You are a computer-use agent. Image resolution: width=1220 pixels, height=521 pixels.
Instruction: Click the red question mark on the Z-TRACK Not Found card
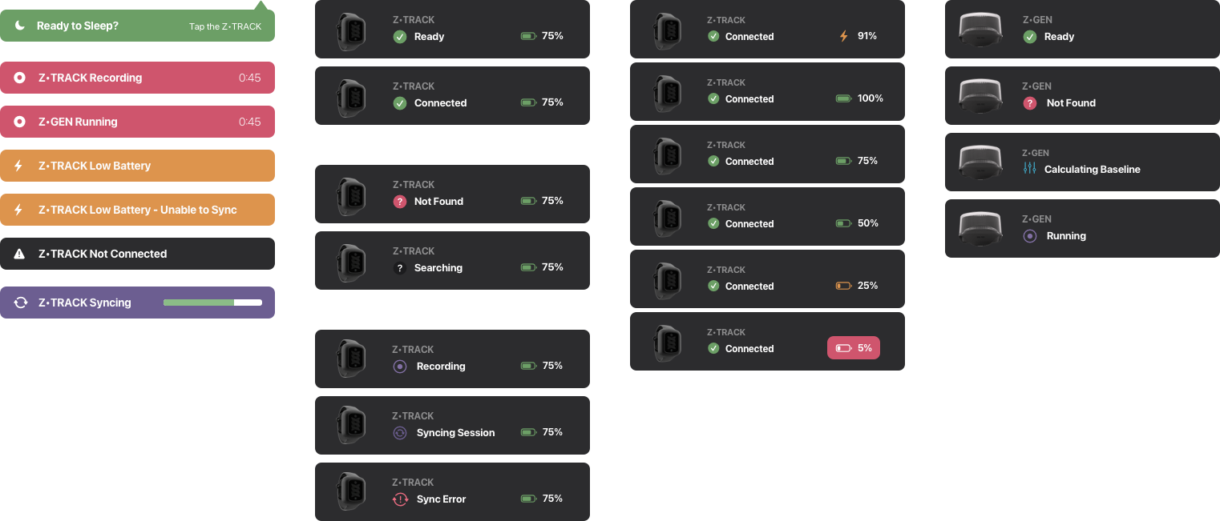click(x=400, y=202)
